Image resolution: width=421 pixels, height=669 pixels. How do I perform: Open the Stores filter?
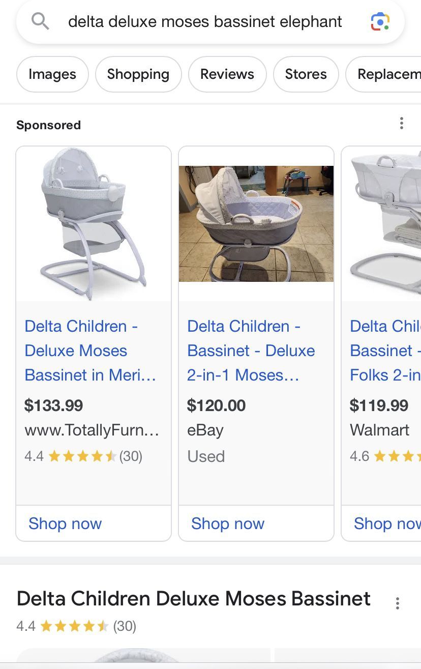[306, 74]
